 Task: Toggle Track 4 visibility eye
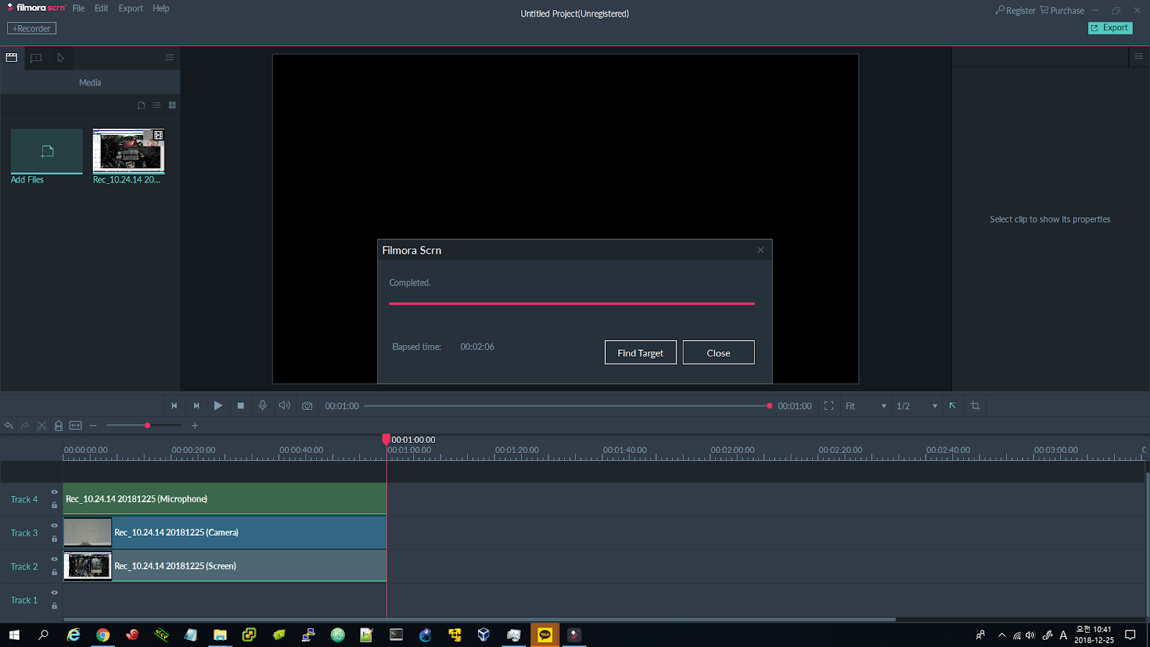(x=54, y=492)
